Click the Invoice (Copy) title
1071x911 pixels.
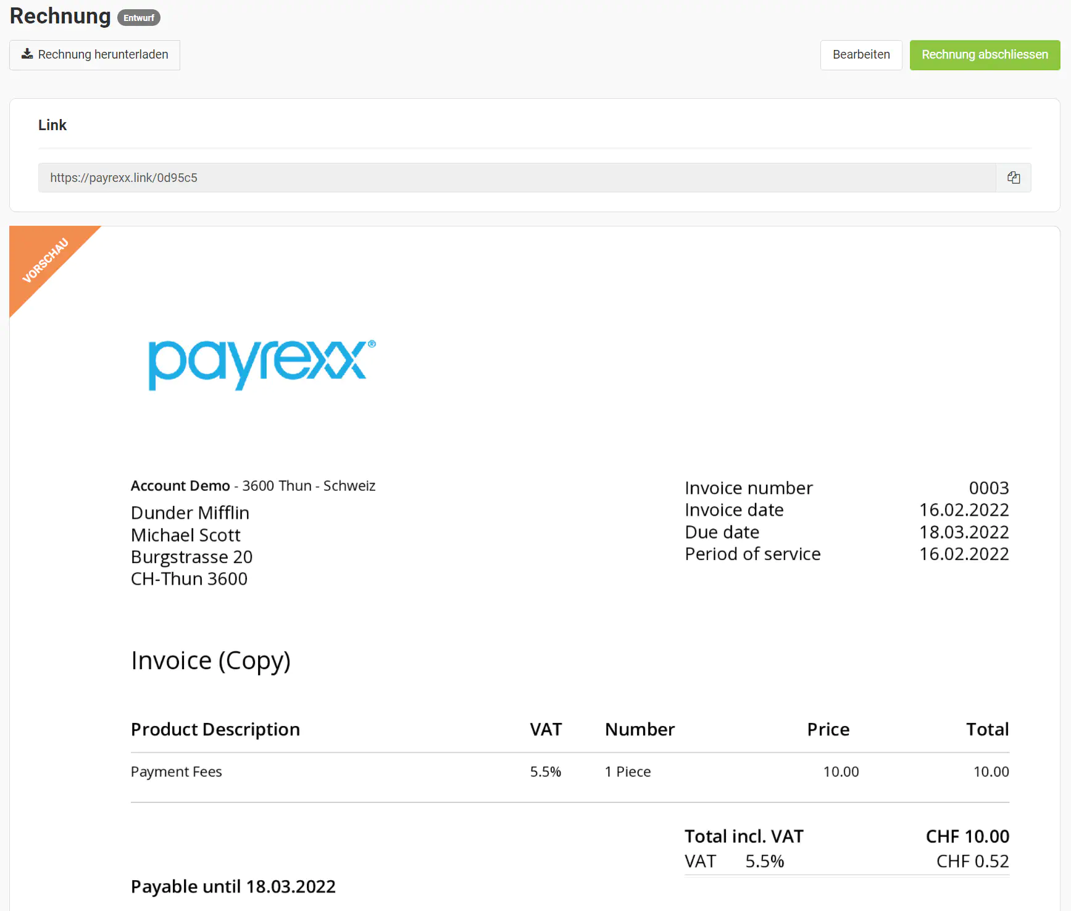[x=210, y=661]
